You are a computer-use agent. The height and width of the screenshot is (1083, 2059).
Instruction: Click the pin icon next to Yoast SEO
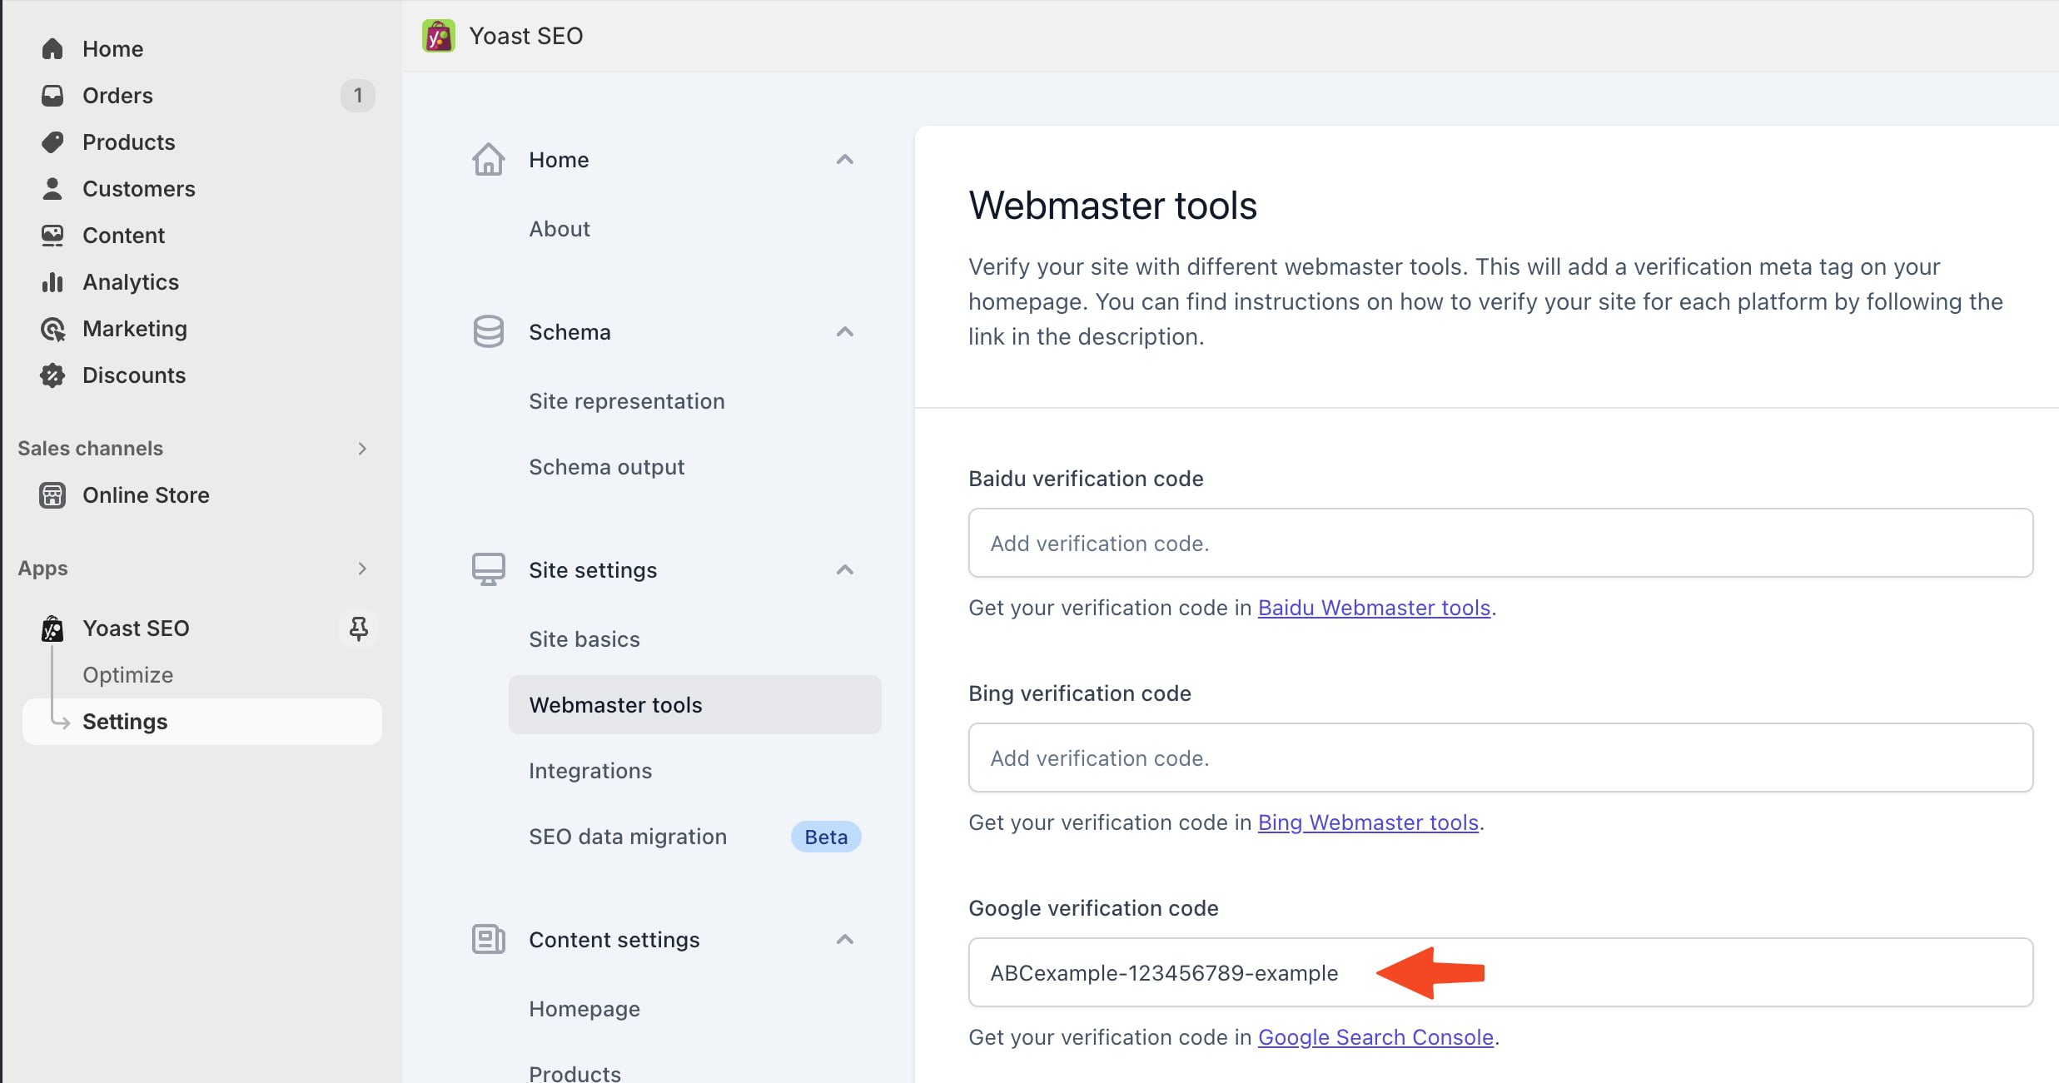[x=358, y=628]
